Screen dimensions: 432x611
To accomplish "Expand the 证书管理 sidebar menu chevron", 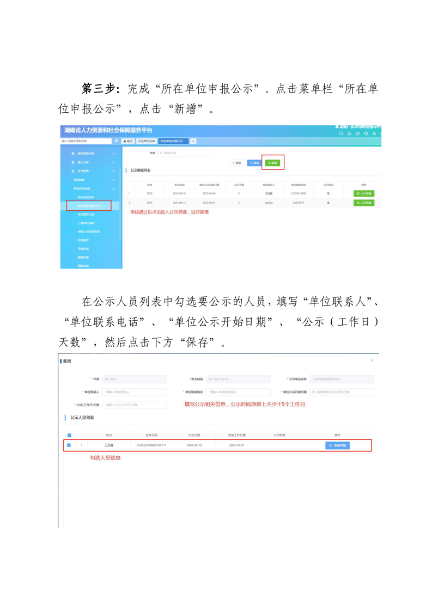I will (114, 171).
